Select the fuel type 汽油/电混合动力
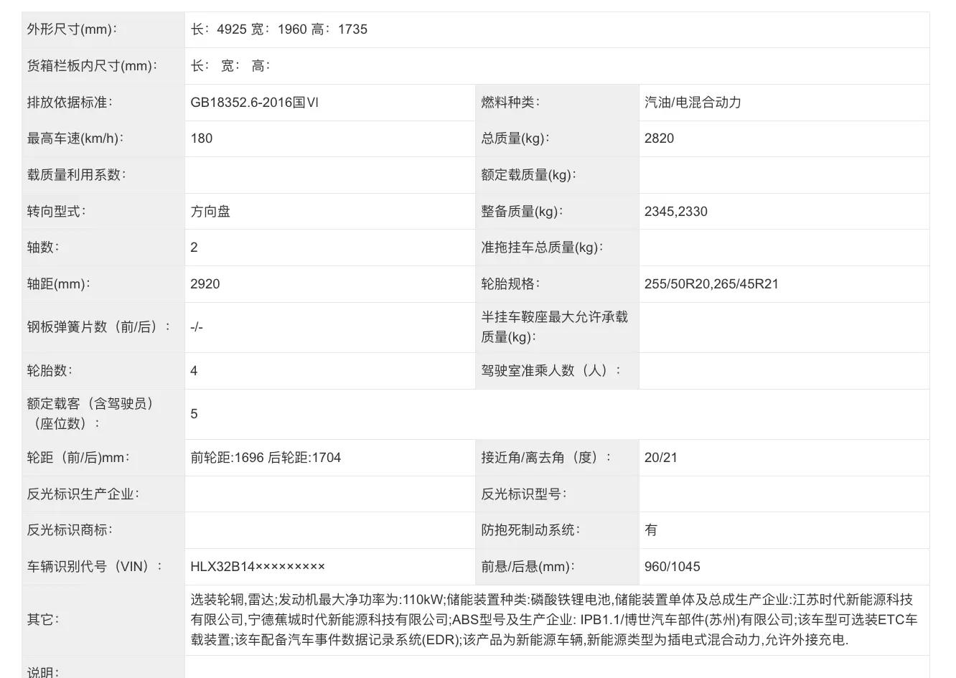This screenshot has width=956, height=678. coord(693,103)
